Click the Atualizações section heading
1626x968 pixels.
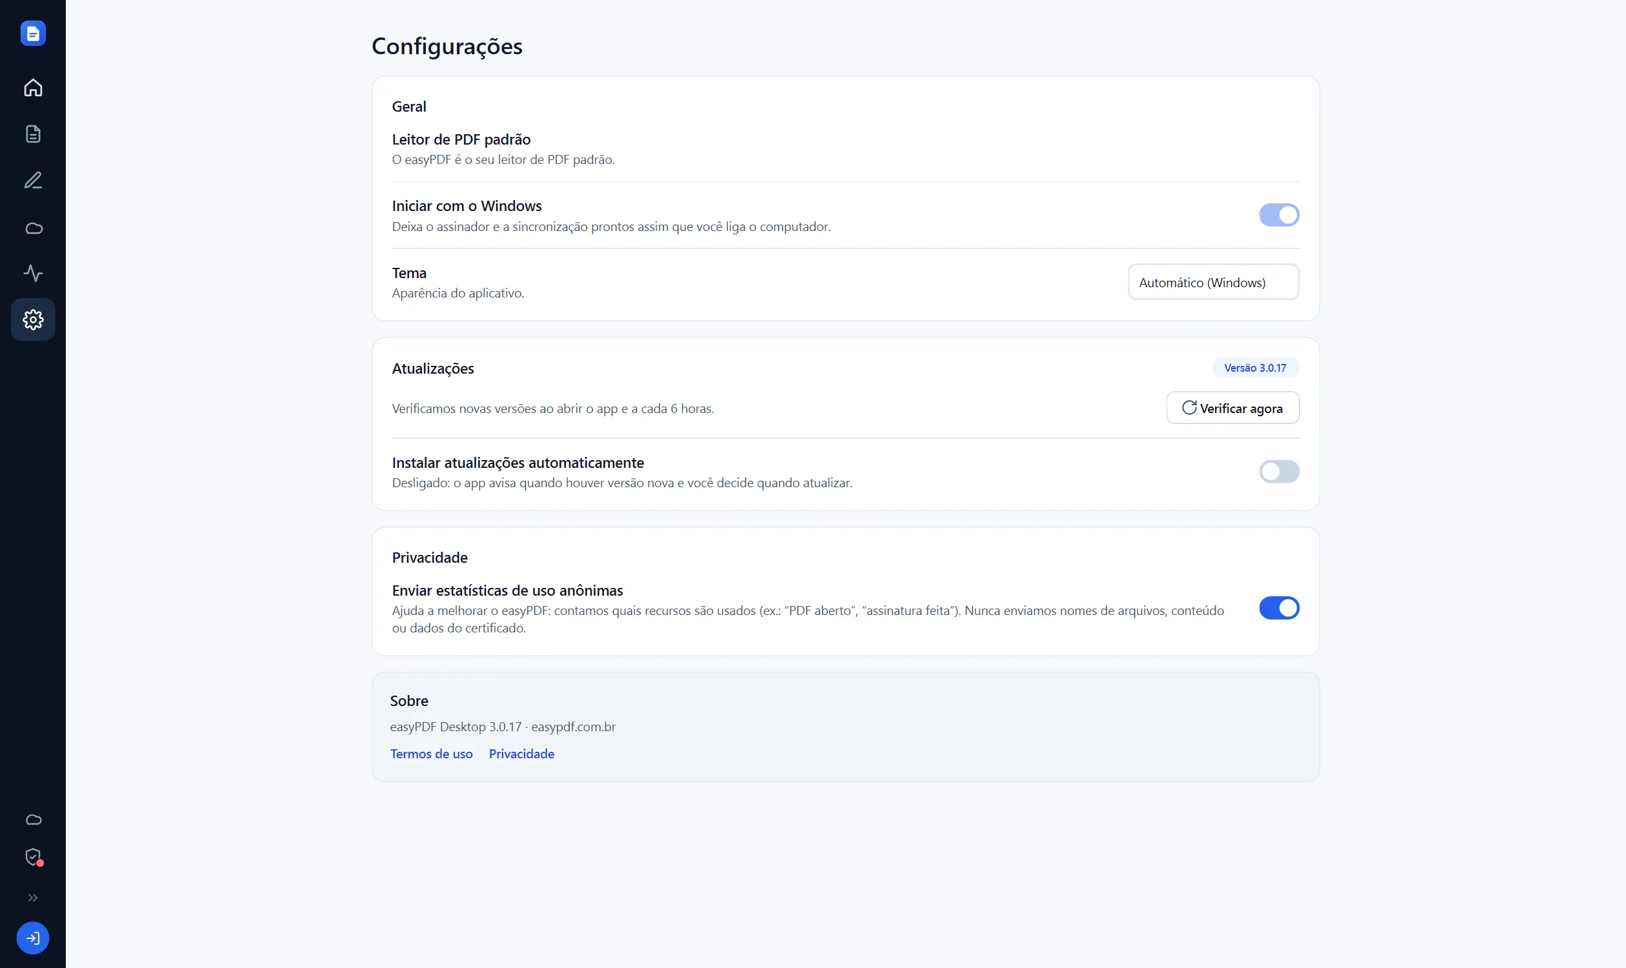(432, 368)
